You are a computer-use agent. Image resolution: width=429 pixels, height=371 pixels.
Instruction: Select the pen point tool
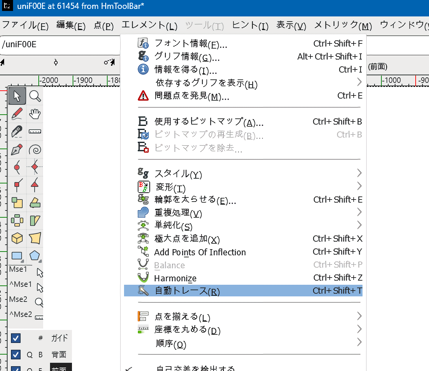17,150
